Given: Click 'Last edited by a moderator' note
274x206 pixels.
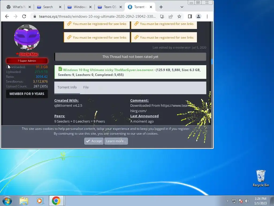Looking at the screenshot, I should (179, 47).
